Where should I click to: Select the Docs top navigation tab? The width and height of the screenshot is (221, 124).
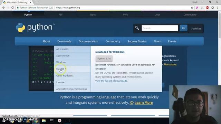click(93, 14)
